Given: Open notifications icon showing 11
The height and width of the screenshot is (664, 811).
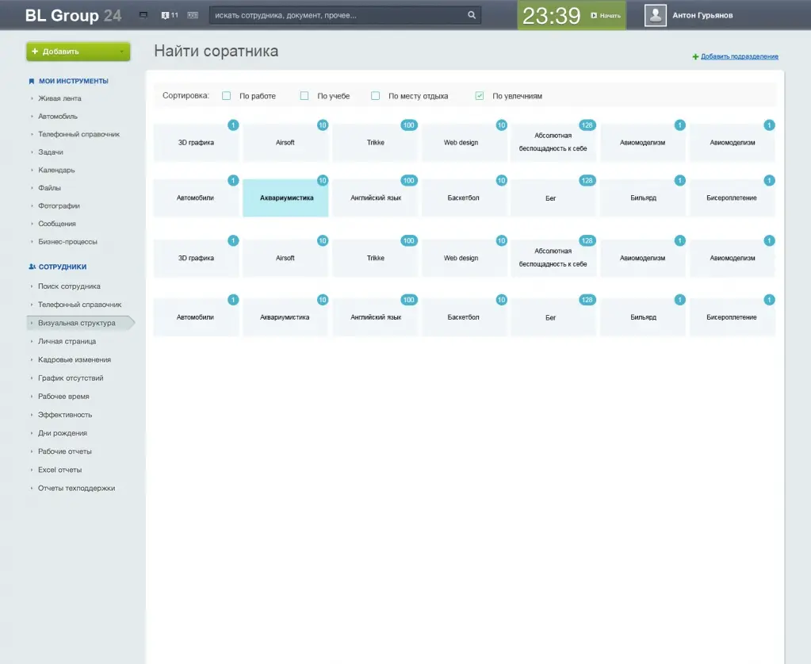Looking at the screenshot, I should tap(169, 15).
